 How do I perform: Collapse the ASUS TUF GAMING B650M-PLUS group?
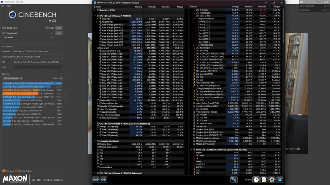(191, 150)
